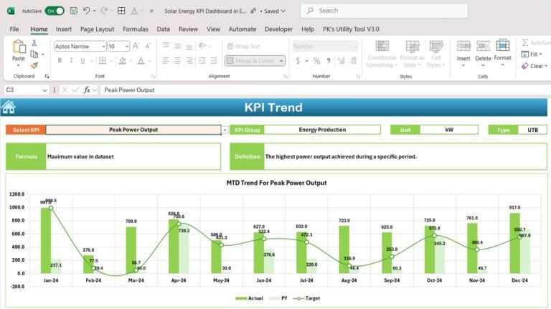Expand the Saved status dropdown
The image size is (551, 309).
pos(283,11)
